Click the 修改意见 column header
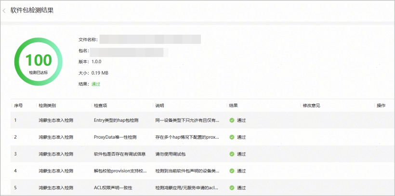The height and width of the screenshot is (196, 395). tap(311, 105)
